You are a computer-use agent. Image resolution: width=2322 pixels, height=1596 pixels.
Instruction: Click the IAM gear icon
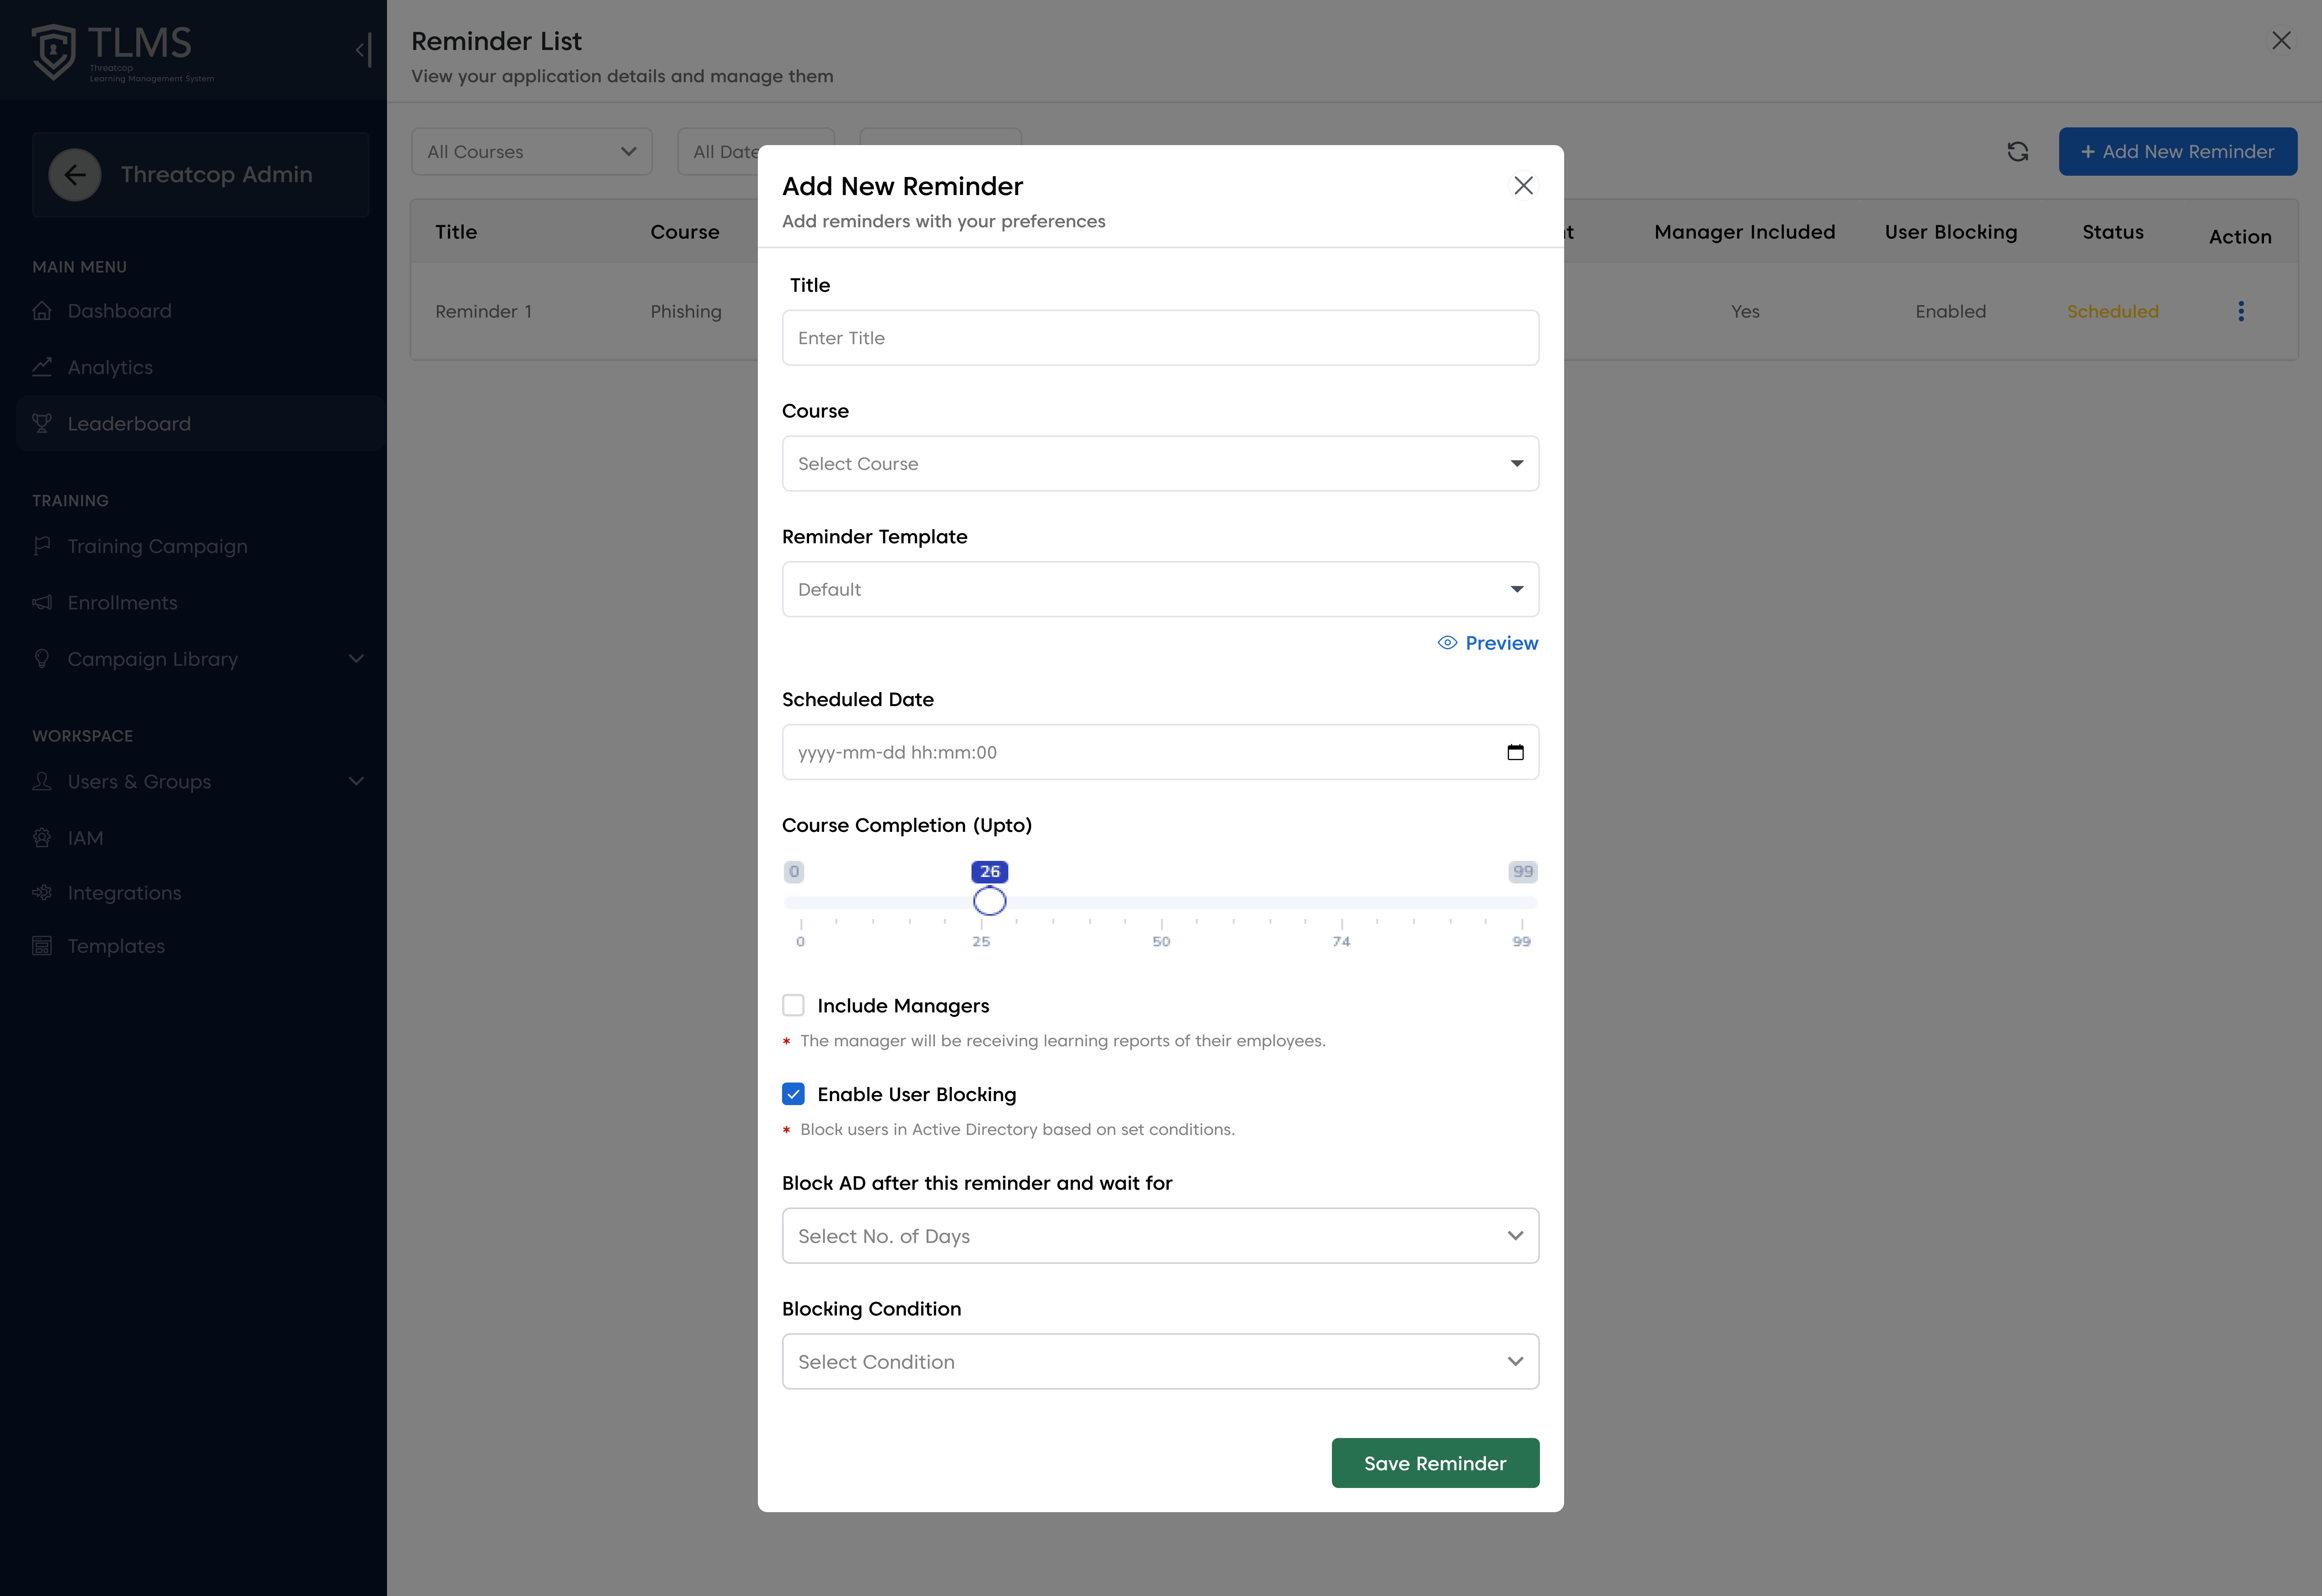pos(42,837)
